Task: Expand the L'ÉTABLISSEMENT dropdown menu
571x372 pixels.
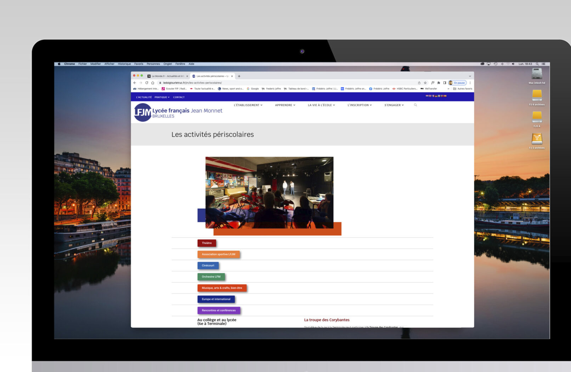Action: coord(248,105)
